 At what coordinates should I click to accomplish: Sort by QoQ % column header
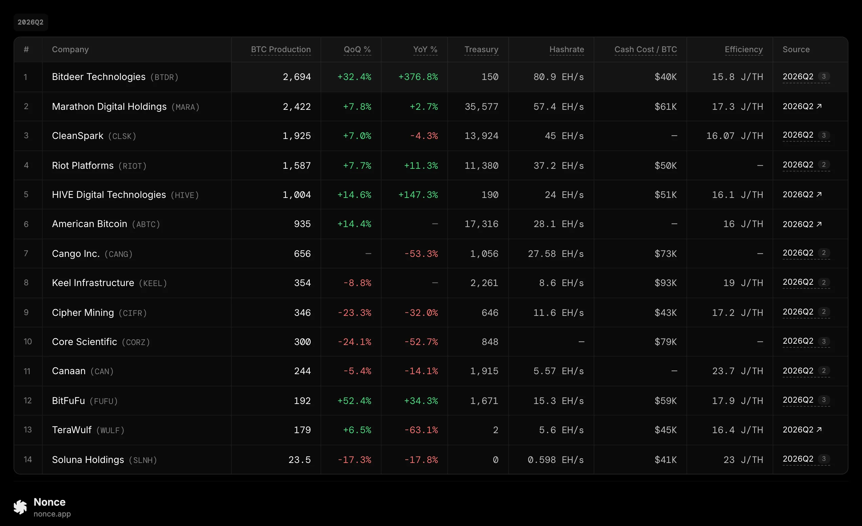point(357,49)
